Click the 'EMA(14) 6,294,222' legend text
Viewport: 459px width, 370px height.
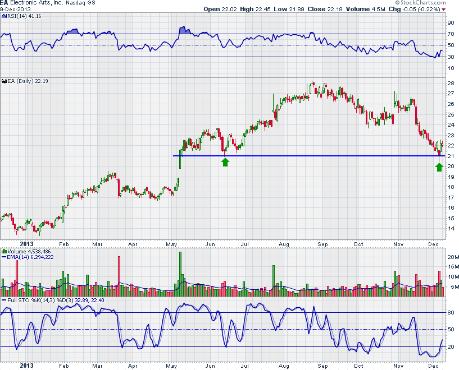click(x=30, y=257)
